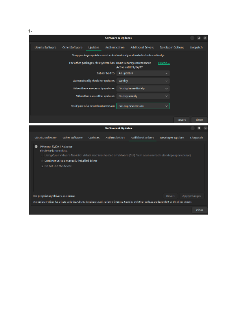The width and height of the screenshot is (236, 334).
Task: Click Revert button in the upper window
Action: point(181,120)
